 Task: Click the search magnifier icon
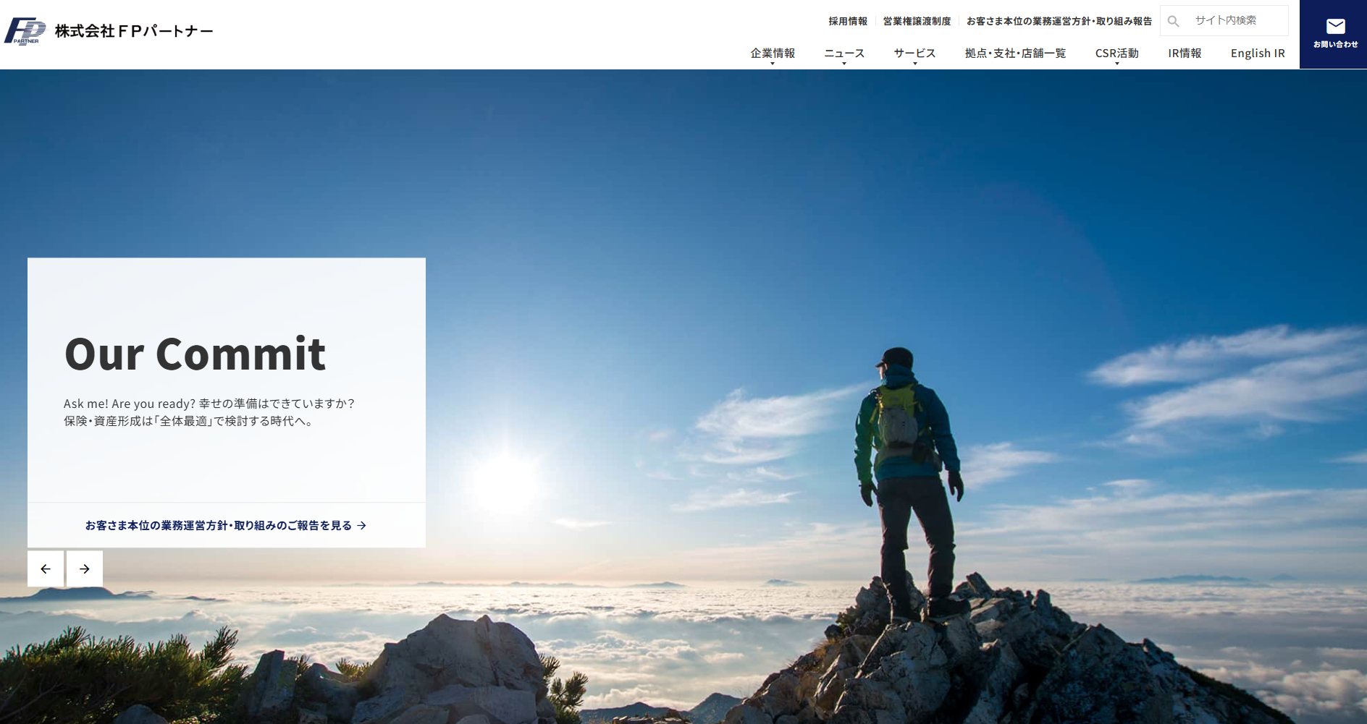1174,21
